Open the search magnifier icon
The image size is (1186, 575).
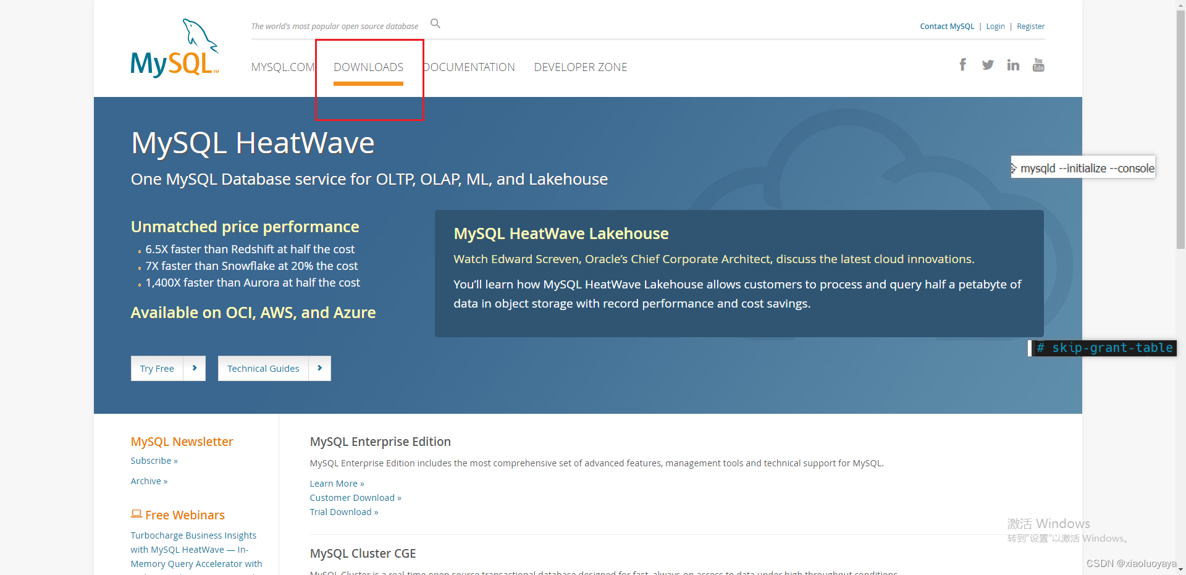pos(435,23)
